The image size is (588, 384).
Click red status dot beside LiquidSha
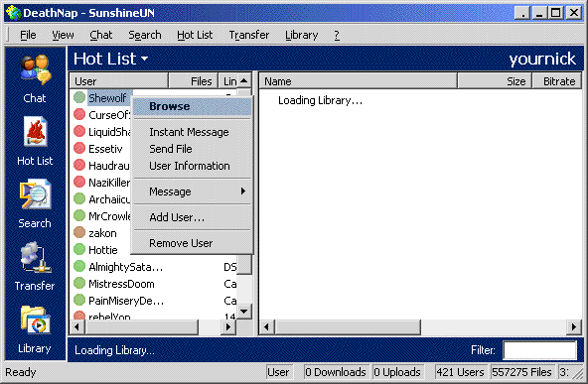tap(79, 131)
